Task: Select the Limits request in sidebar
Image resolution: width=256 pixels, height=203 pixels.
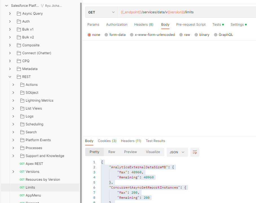Action: coord(40,187)
